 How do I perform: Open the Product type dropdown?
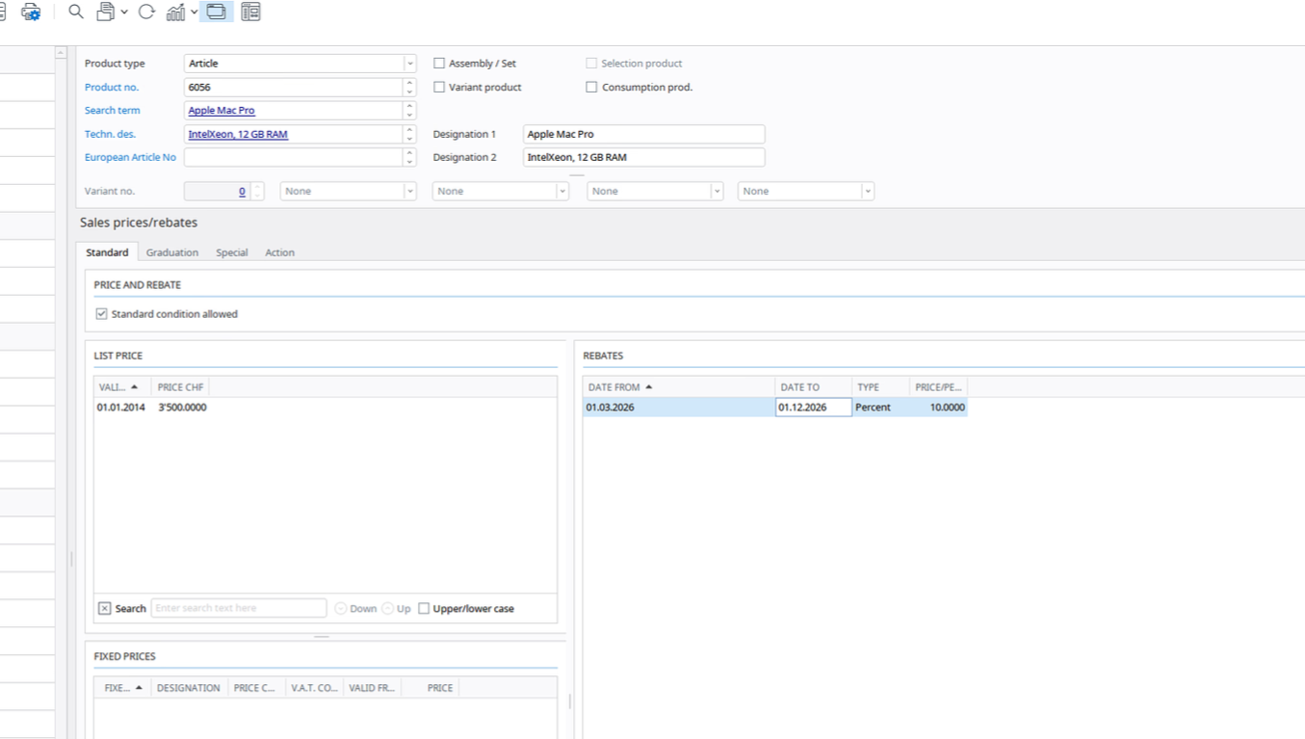point(409,64)
